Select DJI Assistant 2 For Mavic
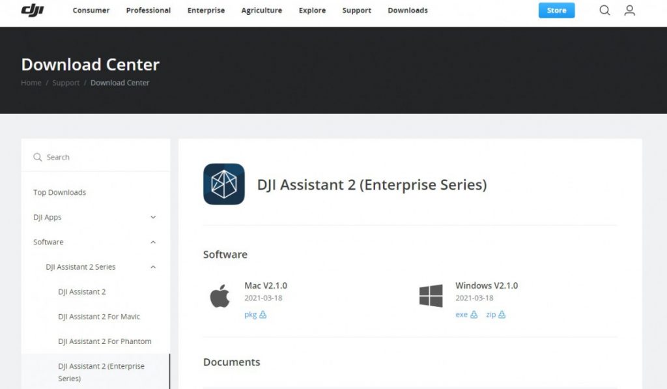Image resolution: width=667 pixels, height=389 pixels. (99, 316)
